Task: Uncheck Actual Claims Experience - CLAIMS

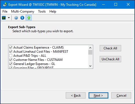Action: tap(11, 47)
